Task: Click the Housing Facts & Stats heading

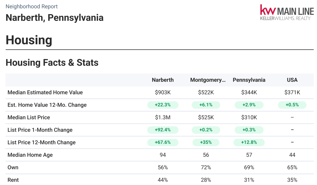Action: (52, 63)
